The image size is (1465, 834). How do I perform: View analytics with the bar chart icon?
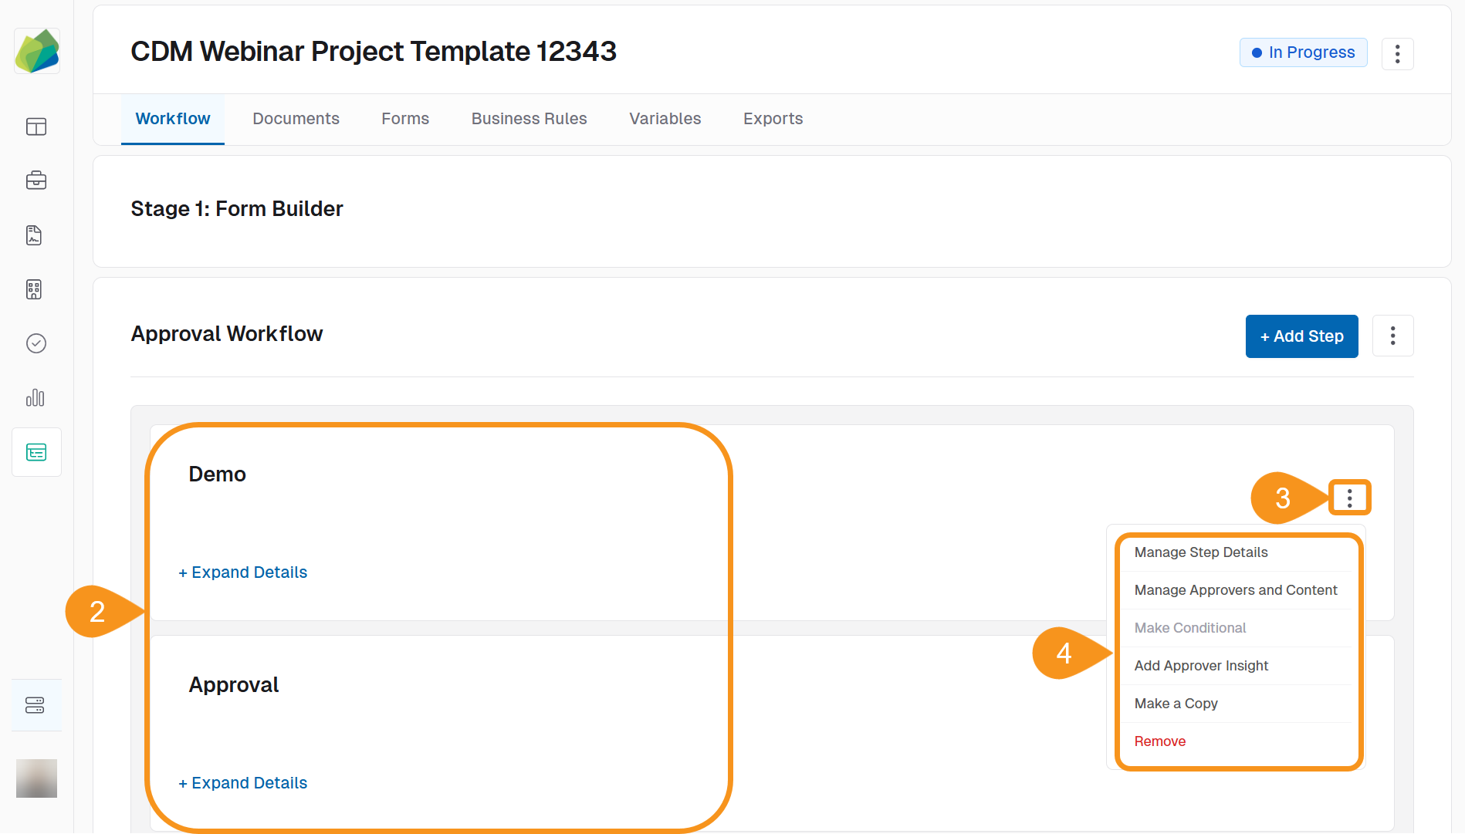click(x=36, y=397)
